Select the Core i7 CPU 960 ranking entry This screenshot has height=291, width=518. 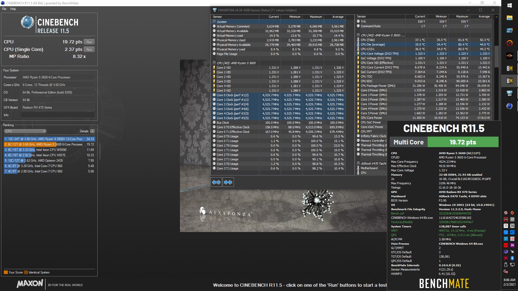pyautogui.click(x=49, y=166)
